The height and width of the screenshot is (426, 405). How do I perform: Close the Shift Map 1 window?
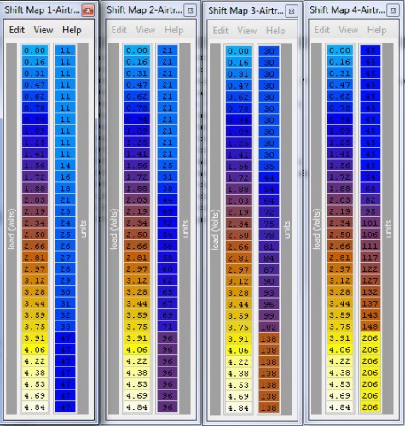pos(88,10)
